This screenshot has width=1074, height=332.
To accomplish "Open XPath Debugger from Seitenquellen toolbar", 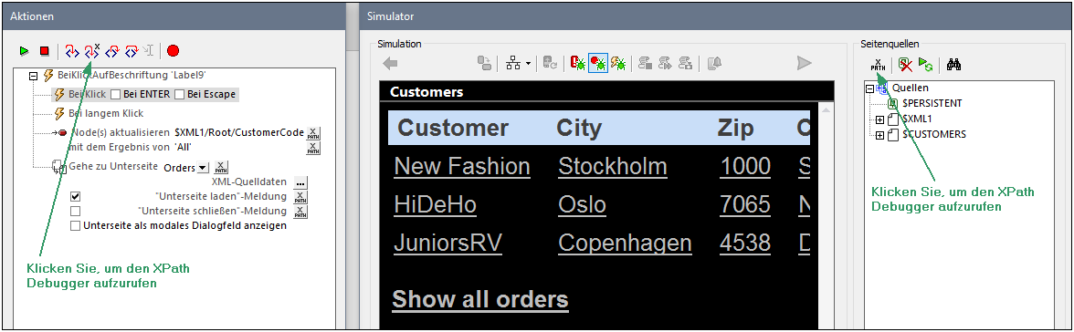I will point(878,65).
